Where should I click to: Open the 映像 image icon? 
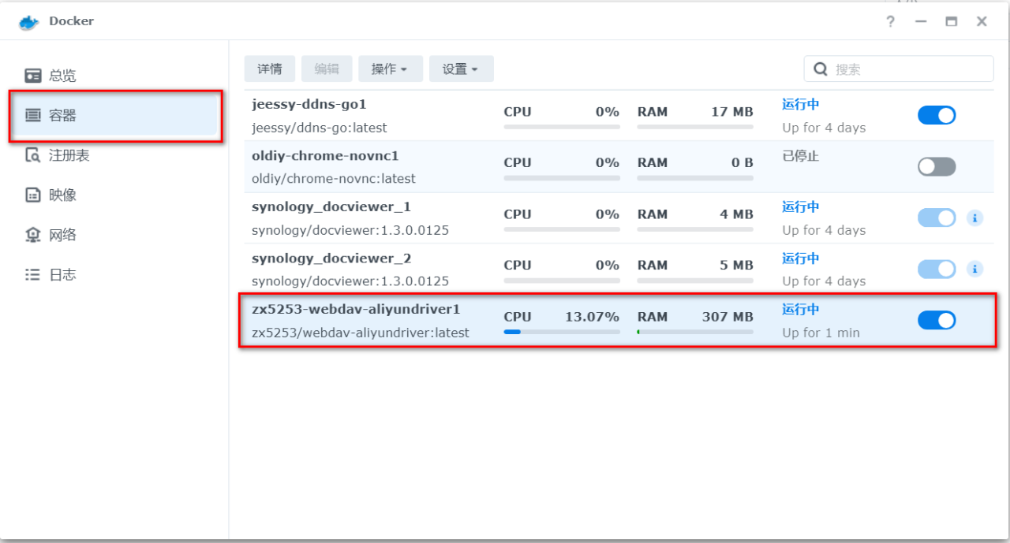(x=32, y=195)
